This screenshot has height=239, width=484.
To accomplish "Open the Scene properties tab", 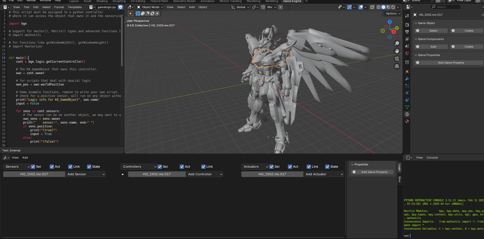I will point(407,46).
